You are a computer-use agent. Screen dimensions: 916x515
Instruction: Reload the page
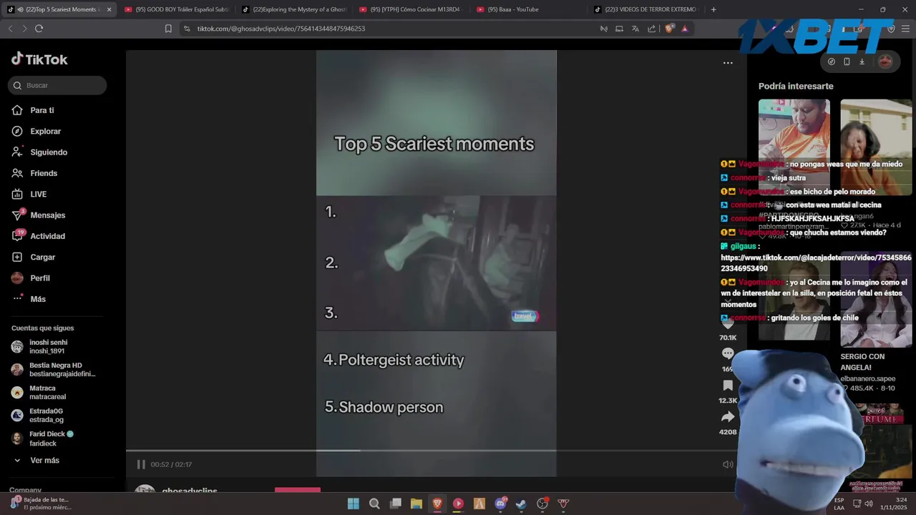(x=39, y=29)
